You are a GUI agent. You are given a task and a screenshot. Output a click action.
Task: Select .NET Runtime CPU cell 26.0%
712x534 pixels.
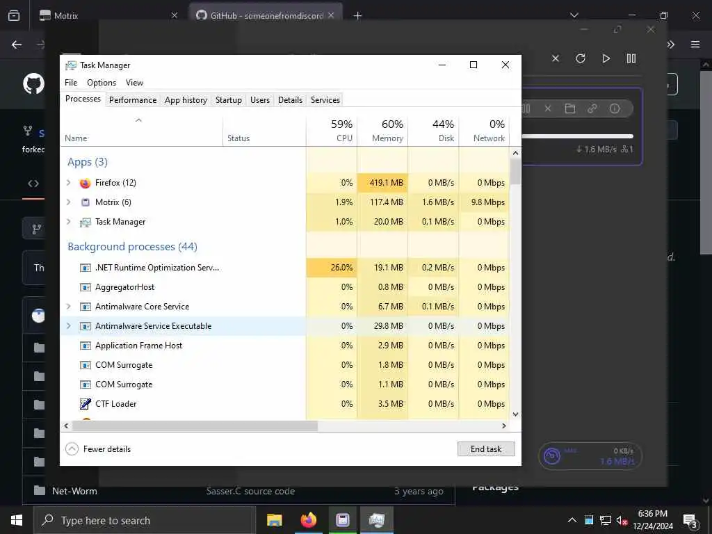click(x=332, y=268)
